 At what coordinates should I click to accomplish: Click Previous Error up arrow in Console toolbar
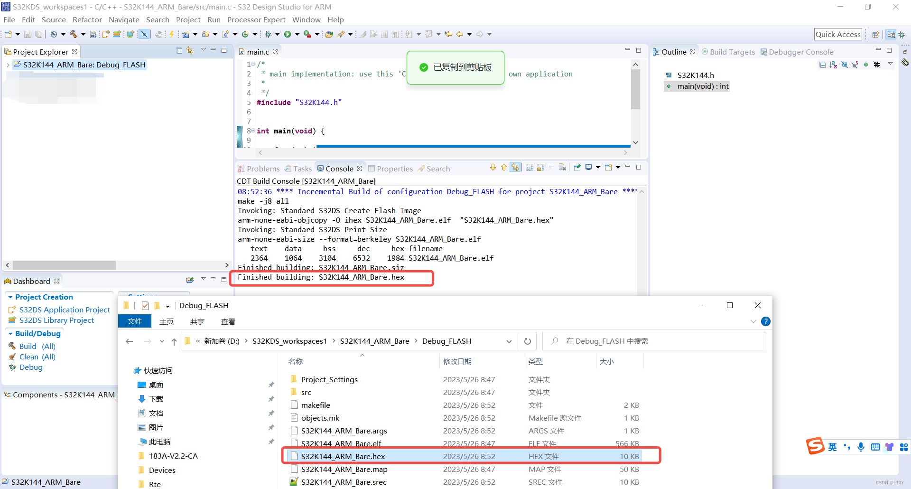click(x=504, y=167)
